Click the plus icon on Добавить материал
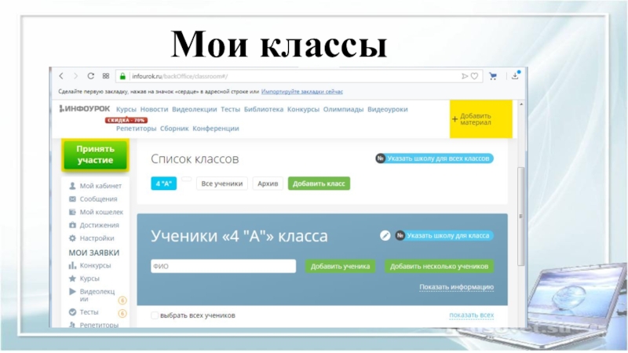Viewport: 628px width, 353px height. pos(455,119)
